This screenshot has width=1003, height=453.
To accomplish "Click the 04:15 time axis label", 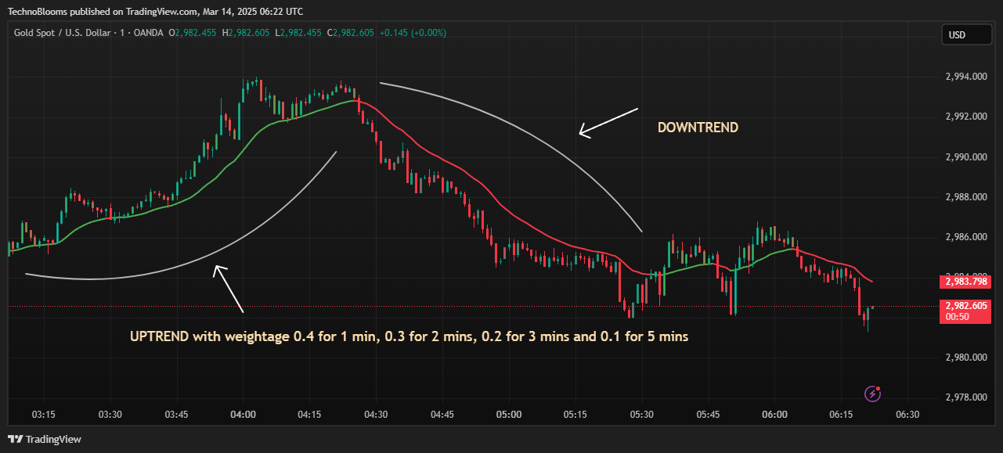I will 309,414.
